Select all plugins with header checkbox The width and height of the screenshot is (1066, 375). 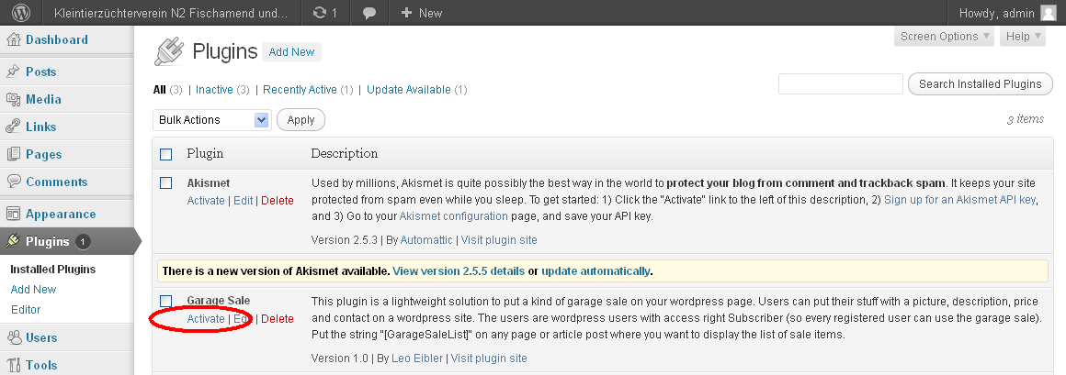point(166,154)
